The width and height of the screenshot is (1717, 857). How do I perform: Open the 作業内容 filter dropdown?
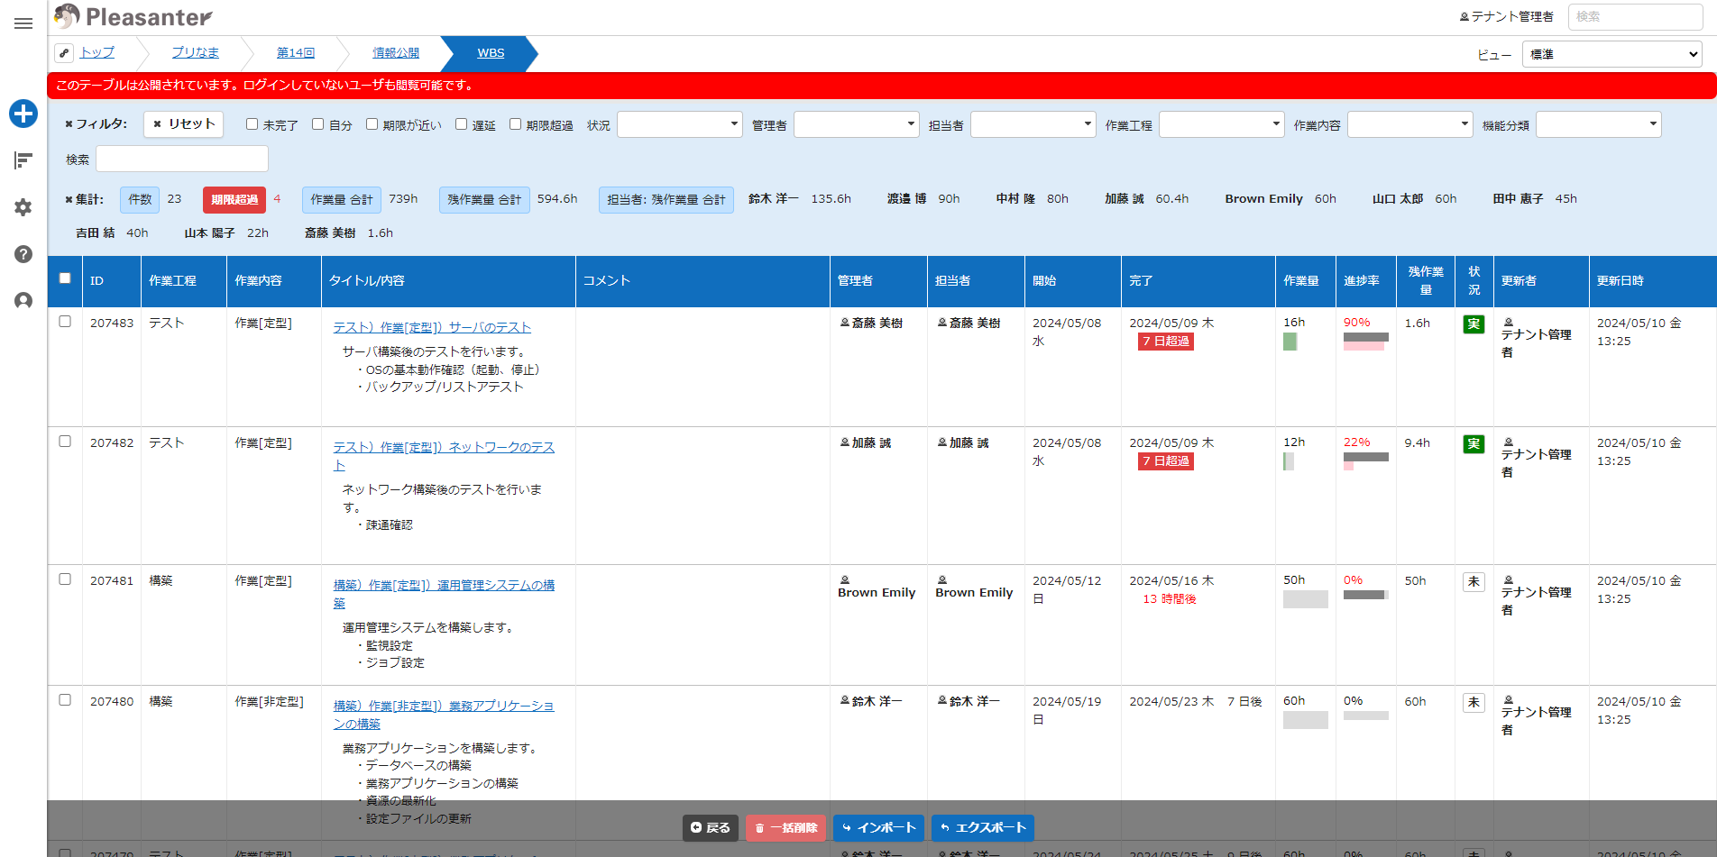[x=1409, y=124]
